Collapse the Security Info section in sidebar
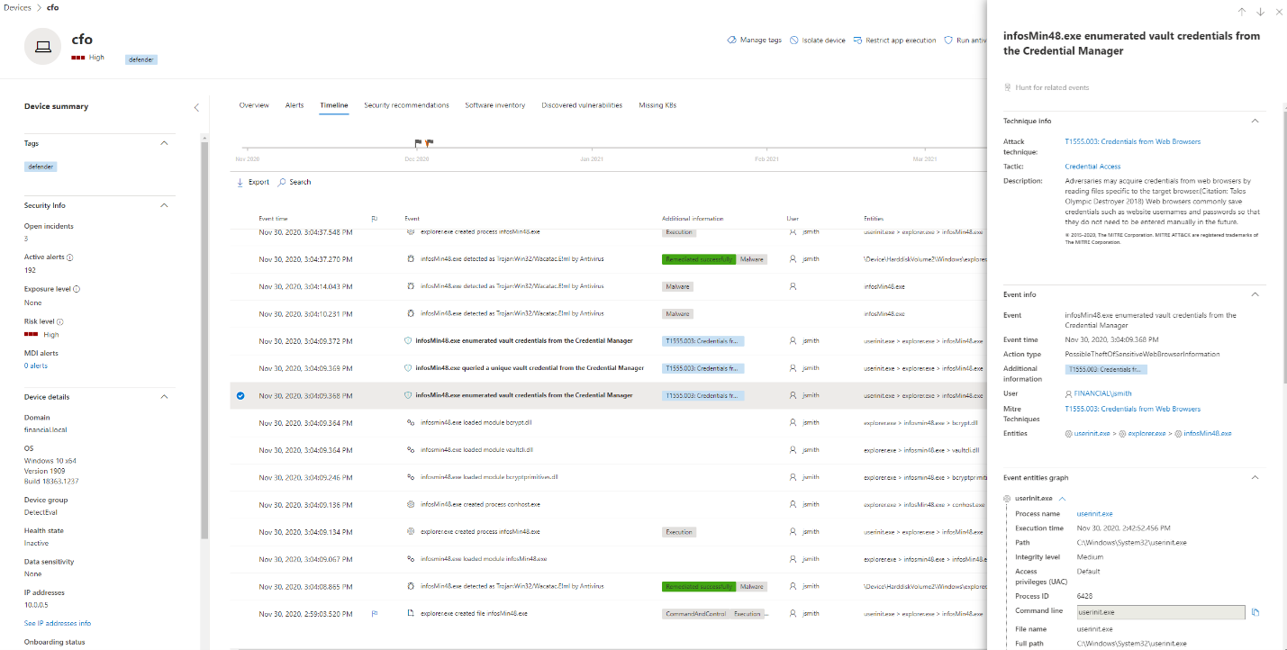 click(x=164, y=205)
